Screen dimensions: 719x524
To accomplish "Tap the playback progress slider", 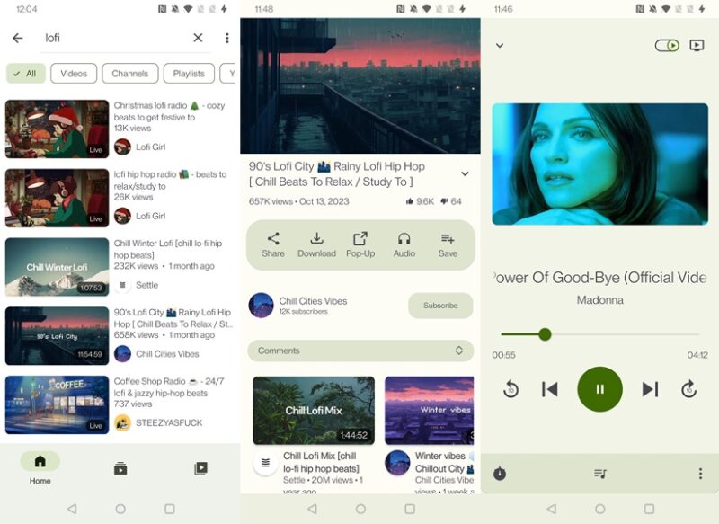I will tap(545, 334).
